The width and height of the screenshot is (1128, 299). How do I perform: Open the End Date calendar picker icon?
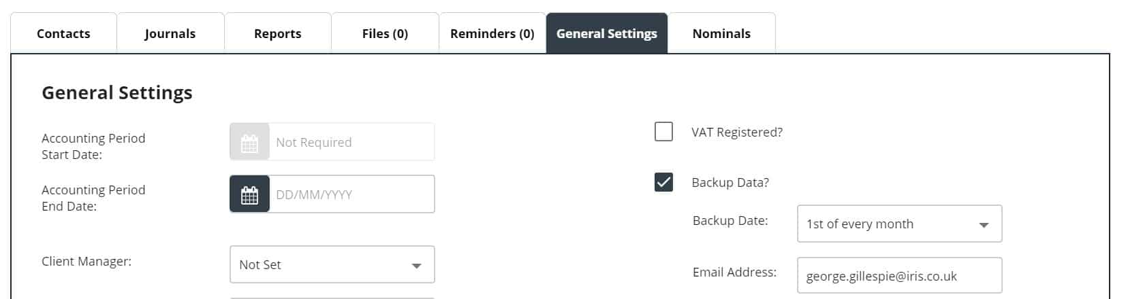tap(250, 195)
